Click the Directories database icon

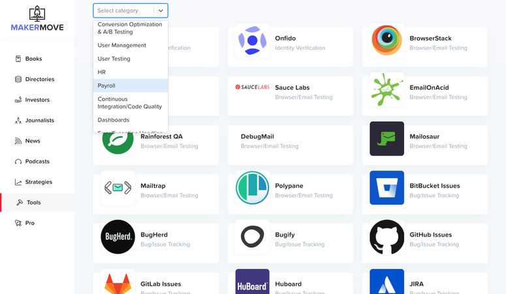(18, 79)
